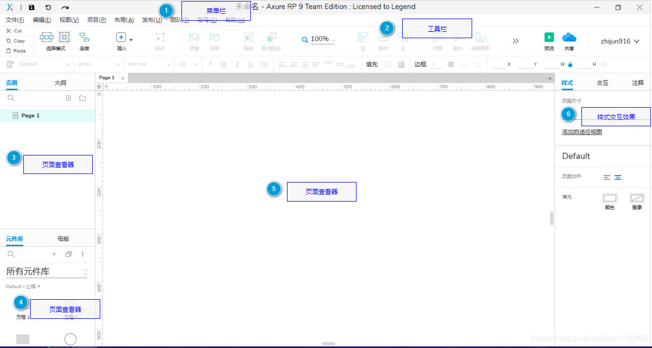The height and width of the screenshot is (348, 652).
Task: Click the Save floppy disk icon
Action: (32, 7)
